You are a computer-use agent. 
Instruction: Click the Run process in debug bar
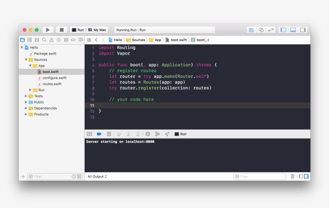tap(181, 134)
